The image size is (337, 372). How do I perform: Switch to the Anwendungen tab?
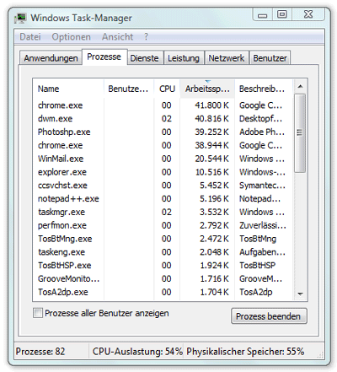[51, 58]
